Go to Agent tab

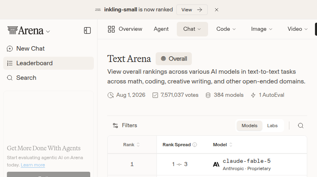click(161, 29)
